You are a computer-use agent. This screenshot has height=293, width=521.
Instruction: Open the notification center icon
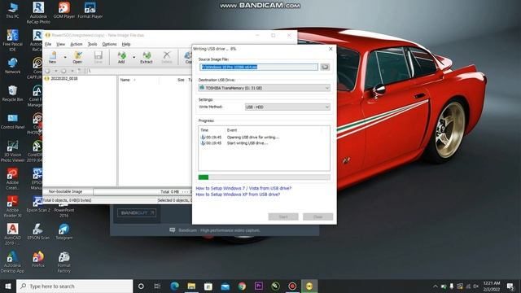pos(510,286)
